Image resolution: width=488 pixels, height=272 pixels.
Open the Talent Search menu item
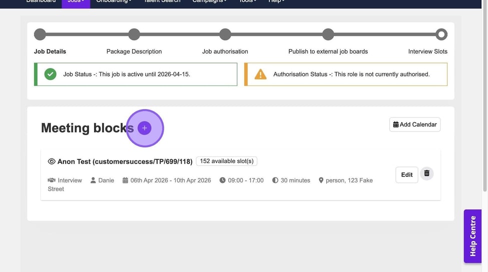coord(162,1)
